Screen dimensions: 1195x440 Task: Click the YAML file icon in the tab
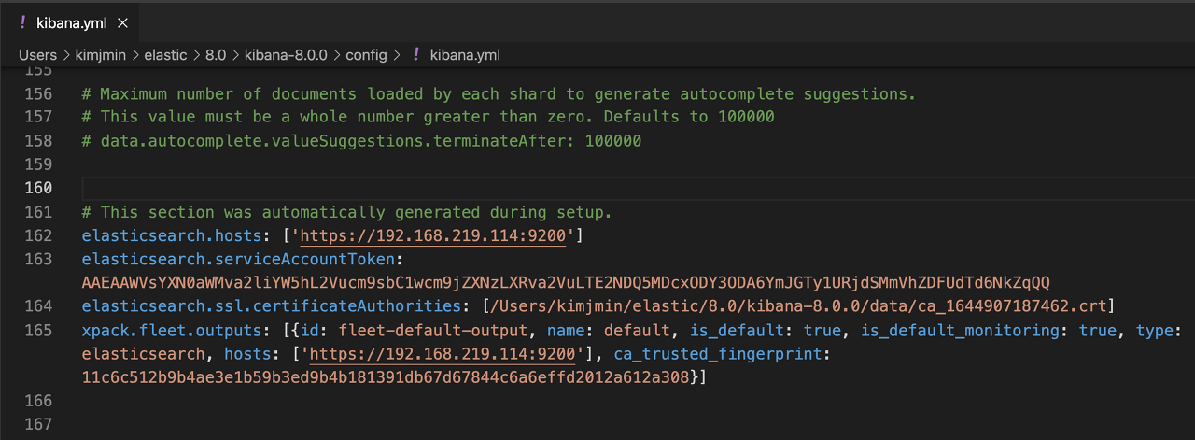(22, 22)
